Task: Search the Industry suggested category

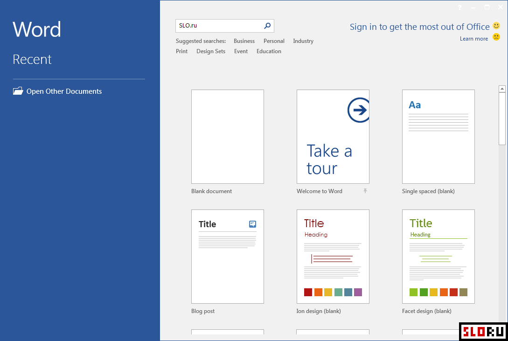Action: pyautogui.click(x=303, y=41)
